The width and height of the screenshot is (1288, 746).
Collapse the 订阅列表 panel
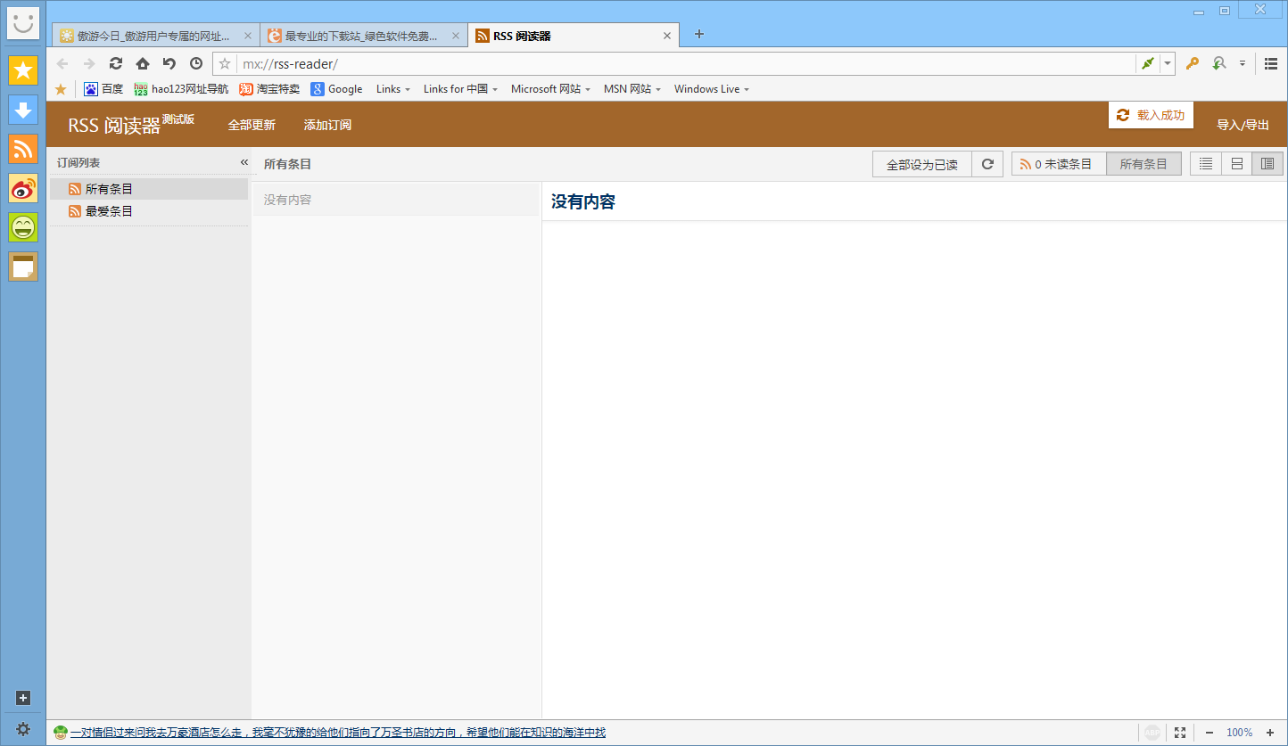244,162
